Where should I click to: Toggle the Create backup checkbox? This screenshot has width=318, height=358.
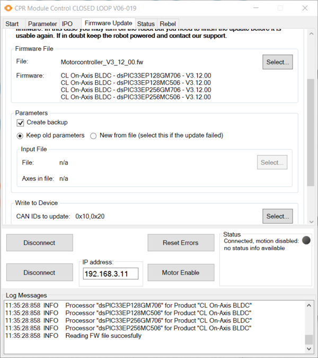click(x=20, y=123)
